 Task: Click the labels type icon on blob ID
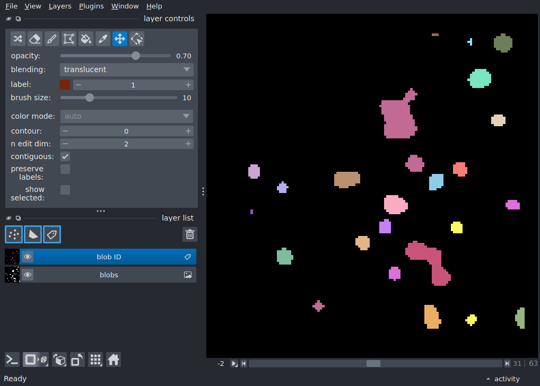pyautogui.click(x=188, y=257)
